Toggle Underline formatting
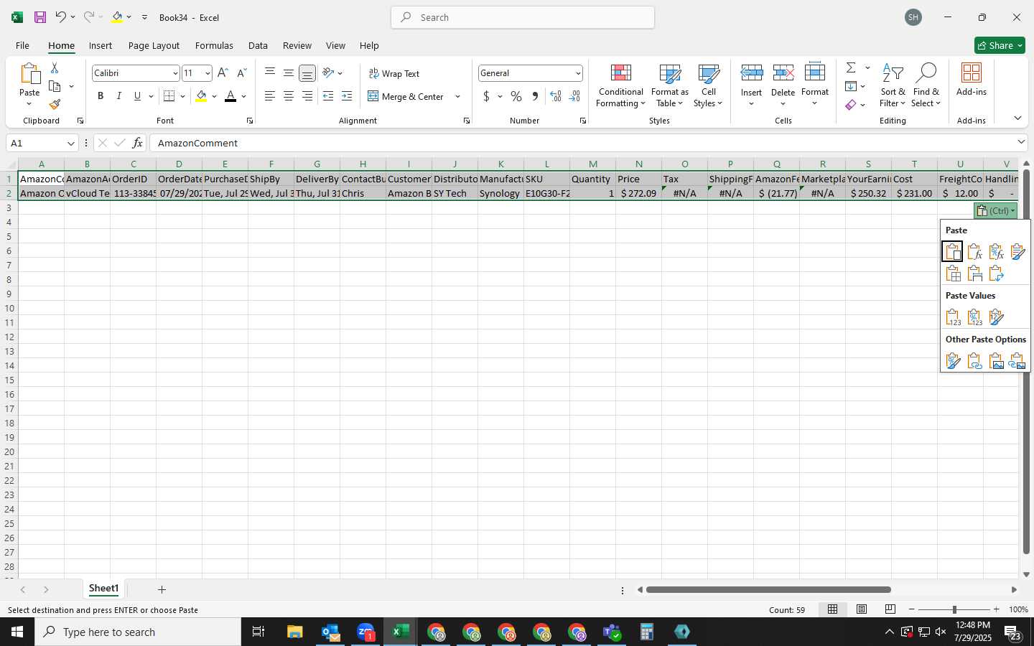Image resolution: width=1034 pixels, height=646 pixels. (137, 96)
